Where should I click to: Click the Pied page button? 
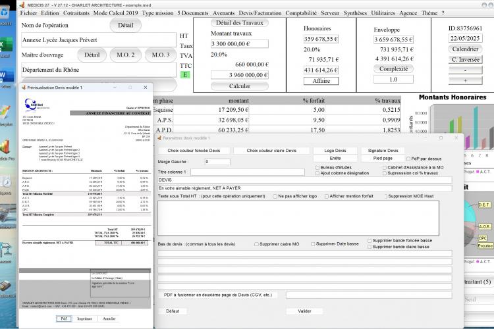pos(383,159)
